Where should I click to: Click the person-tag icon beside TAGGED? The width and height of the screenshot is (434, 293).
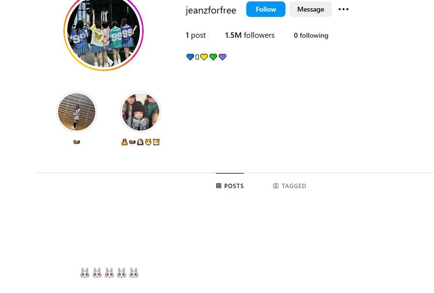276,186
